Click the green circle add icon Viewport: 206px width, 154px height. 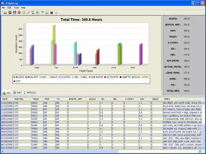point(23,13)
